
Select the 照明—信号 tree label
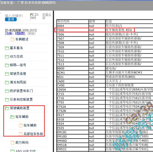18,65
